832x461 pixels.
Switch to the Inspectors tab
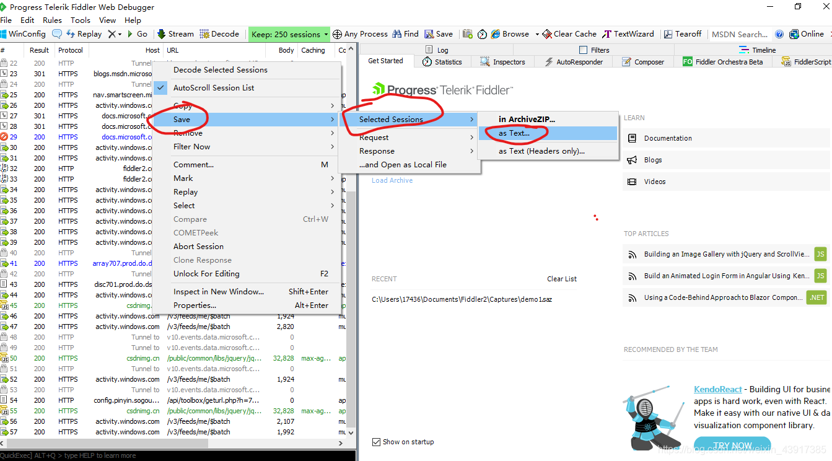[502, 62]
